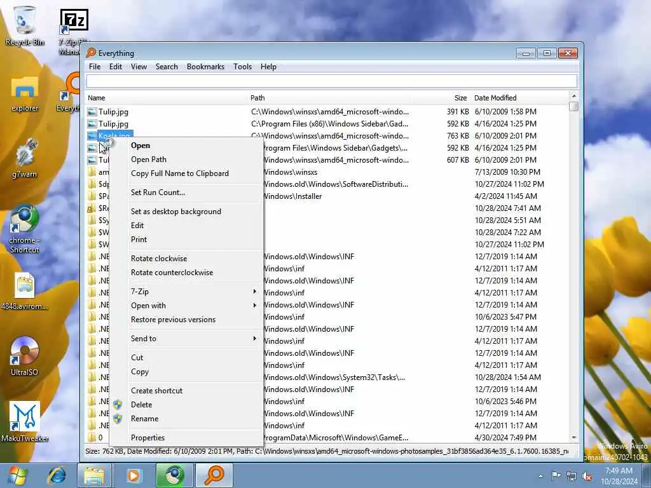The width and height of the screenshot is (651, 488).
Task: Open the Edit menu in Everything
Action: click(116, 66)
